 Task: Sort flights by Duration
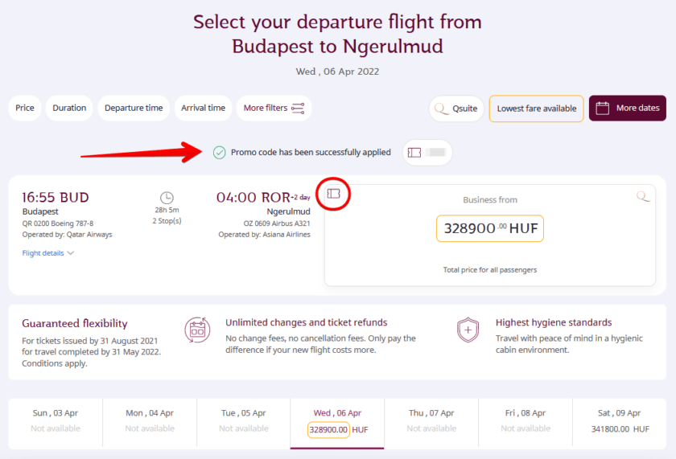click(69, 108)
